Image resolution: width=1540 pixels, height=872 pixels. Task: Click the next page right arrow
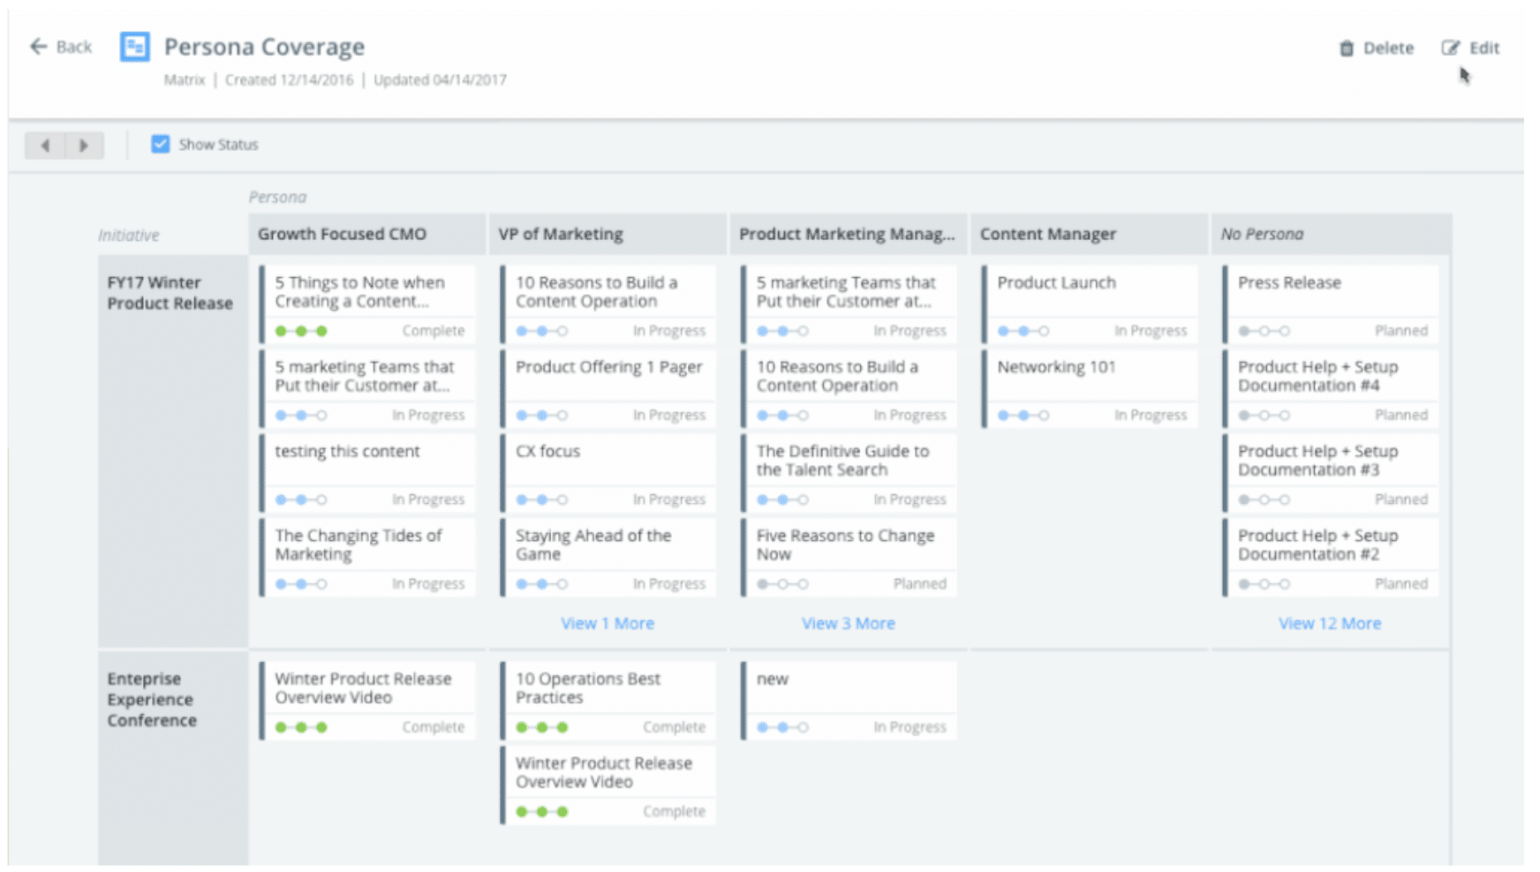(x=84, y=146)
